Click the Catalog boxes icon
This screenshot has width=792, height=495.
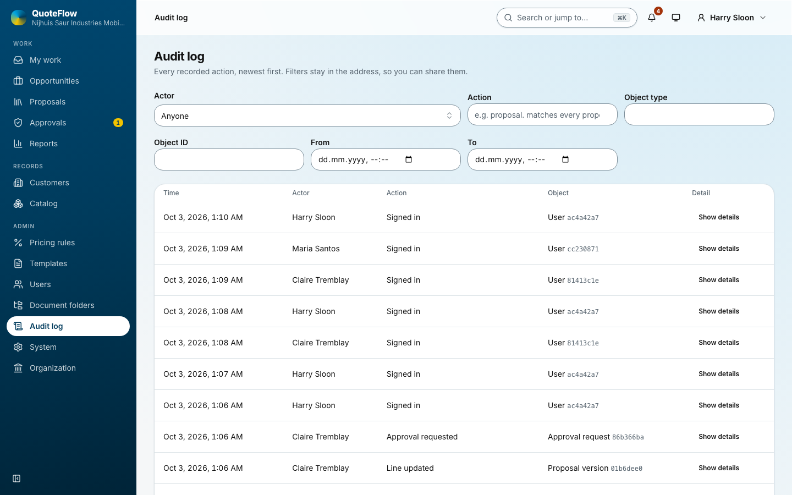coord(18,204)
